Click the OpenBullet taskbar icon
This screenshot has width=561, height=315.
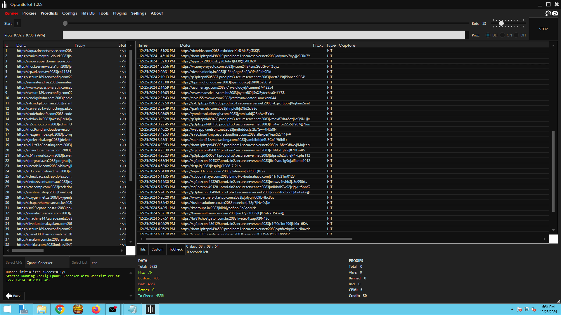[x=150, y=309]
